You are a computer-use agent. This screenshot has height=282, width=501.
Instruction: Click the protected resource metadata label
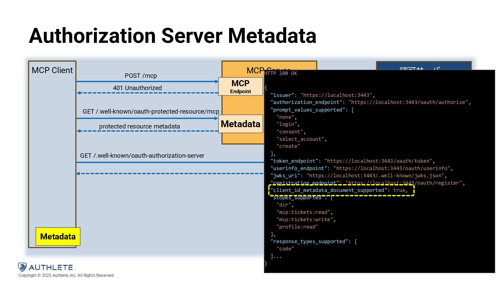coord(139,126)
